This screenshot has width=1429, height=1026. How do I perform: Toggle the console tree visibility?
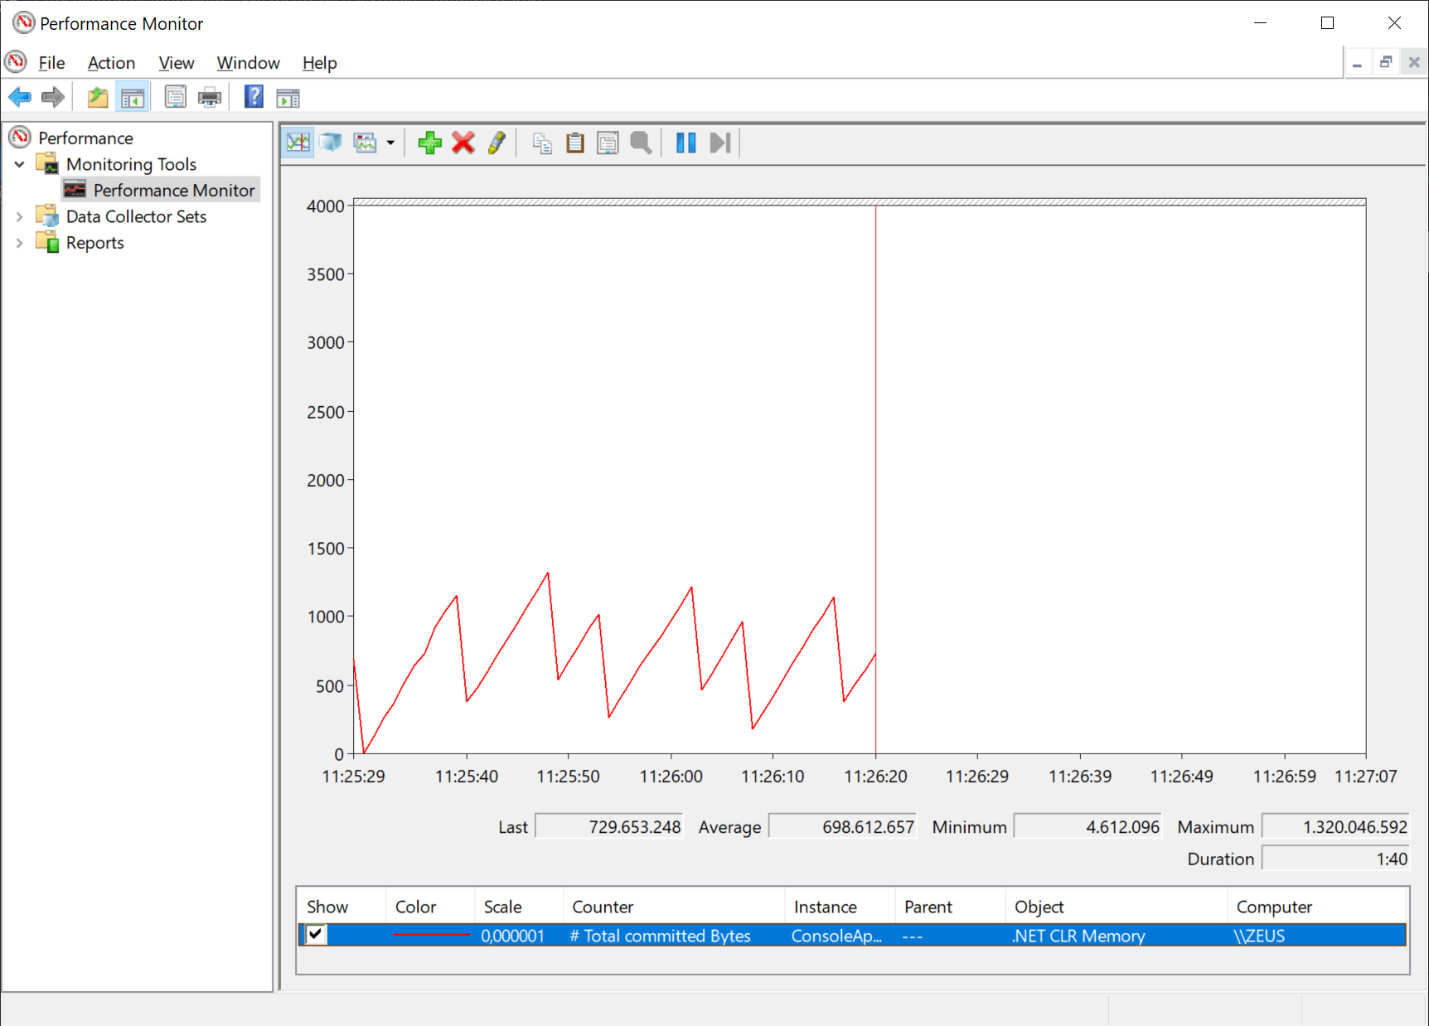tap(133, 96)
